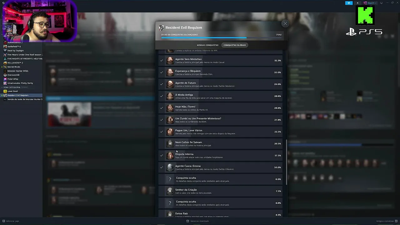The image size is (400, 225).
Task: Click the Esperança e Réquiem achievement icon
Action: [170, 72]
